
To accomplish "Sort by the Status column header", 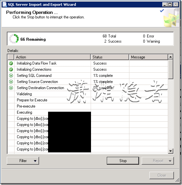I will click(110, 57).
